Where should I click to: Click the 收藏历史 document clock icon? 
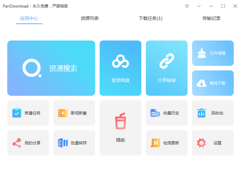[x=155, y=113]
